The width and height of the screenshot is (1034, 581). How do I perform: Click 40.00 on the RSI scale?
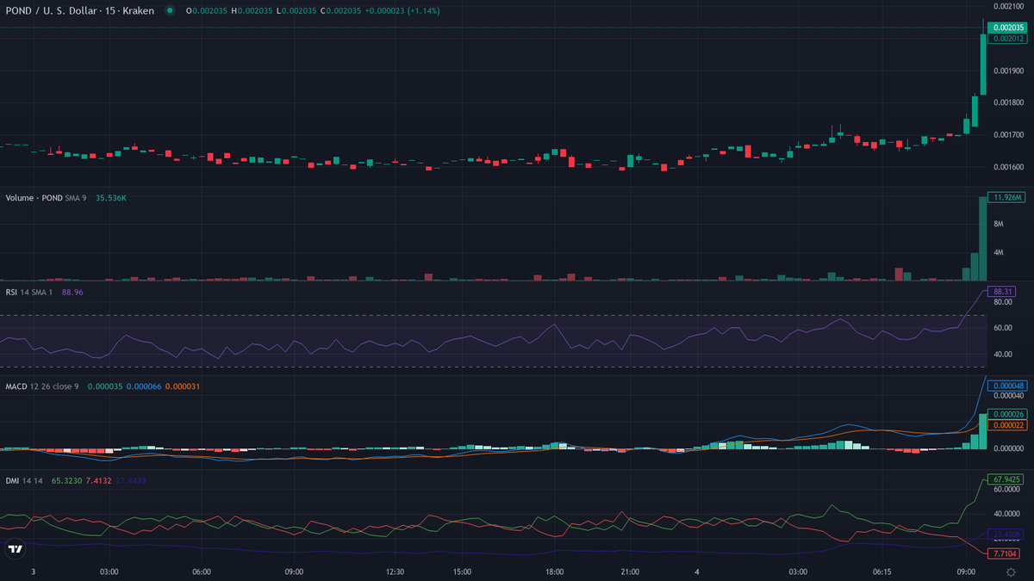point(1003,354)
